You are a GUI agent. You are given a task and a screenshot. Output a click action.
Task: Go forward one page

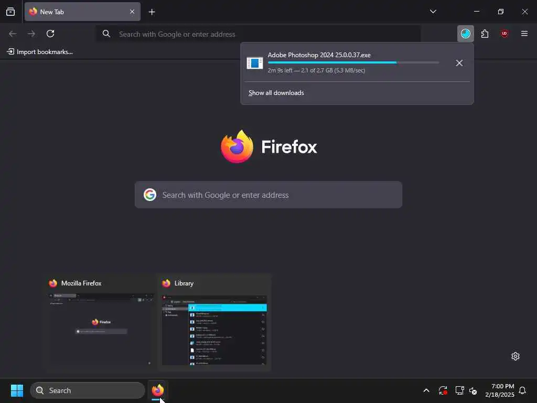click(x=31, y=34)
